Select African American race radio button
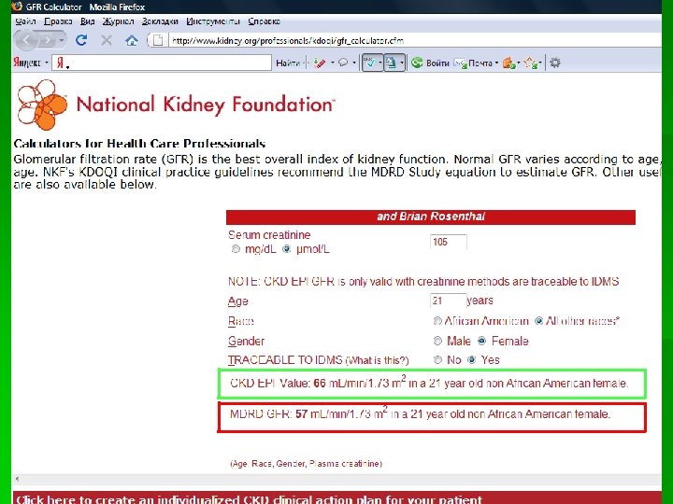This screenshot has width=673, height=504. point(437,321)
